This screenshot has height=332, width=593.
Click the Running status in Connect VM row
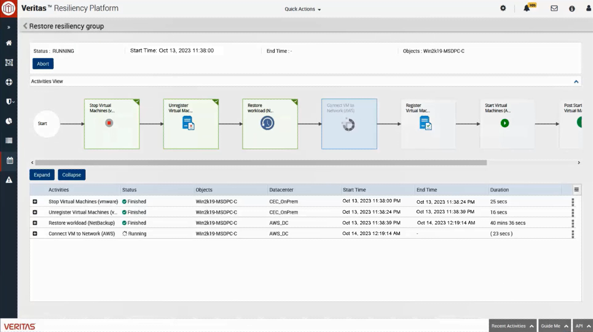pyautogui.click(x=134, y=234)
